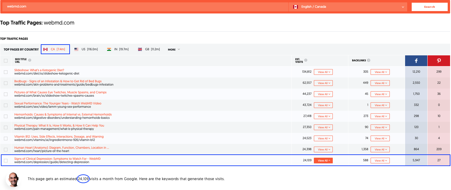This screenshot has height=190, width=451.
Task: Click the EST. VISITS column header
Action: pos(299,61)
